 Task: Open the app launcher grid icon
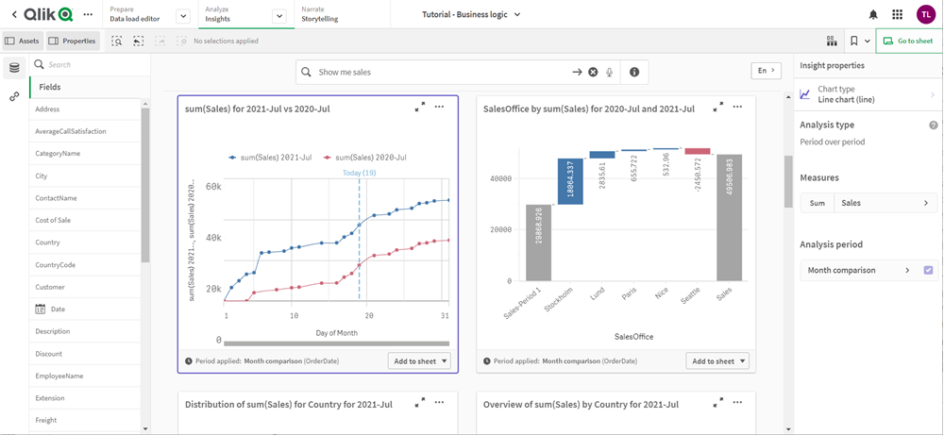coord(897,14)
